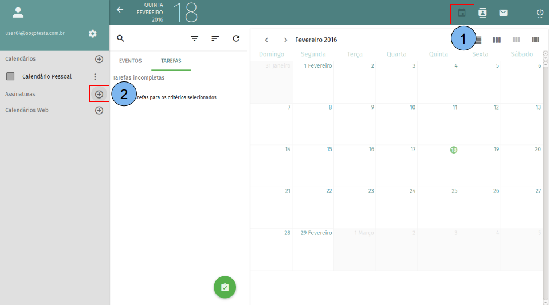Switch to the Eventos tab
Image resolution: width=550 pixels, height=305 pixels.
[x=130, y=61]
